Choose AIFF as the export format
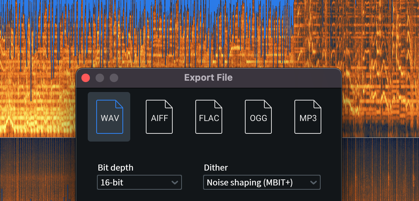Viewport: 419px width, 201px height. (x=159, y=117)
